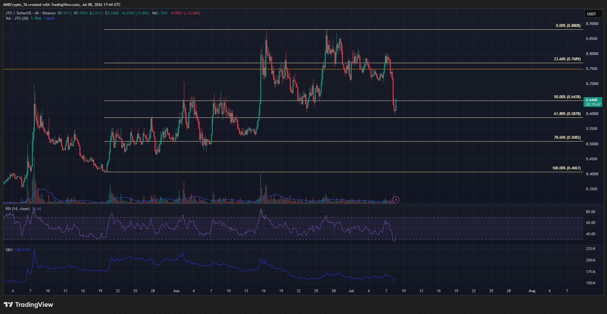607x314 pixels.
Task: Click the RSI axis value 80.00
Action: point(591,212)
